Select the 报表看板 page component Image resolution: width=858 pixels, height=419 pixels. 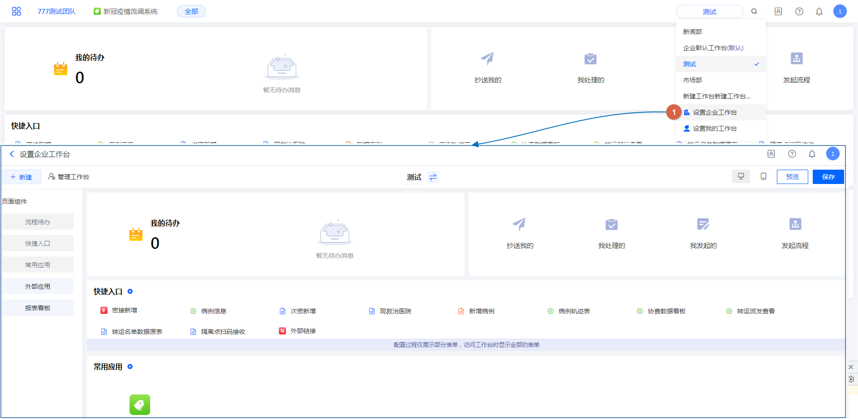coord(38,308)
